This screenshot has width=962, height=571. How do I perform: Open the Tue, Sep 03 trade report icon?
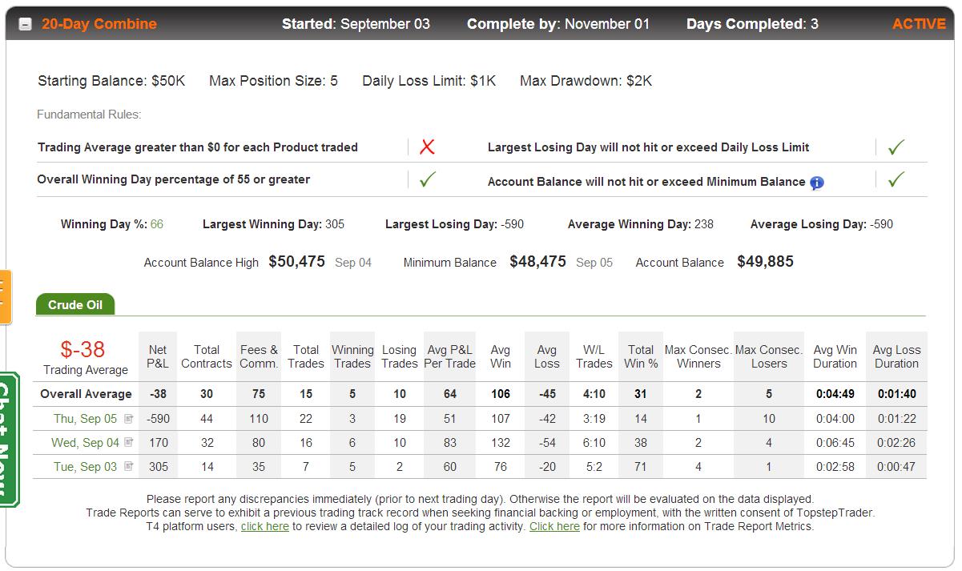[129, 466]
